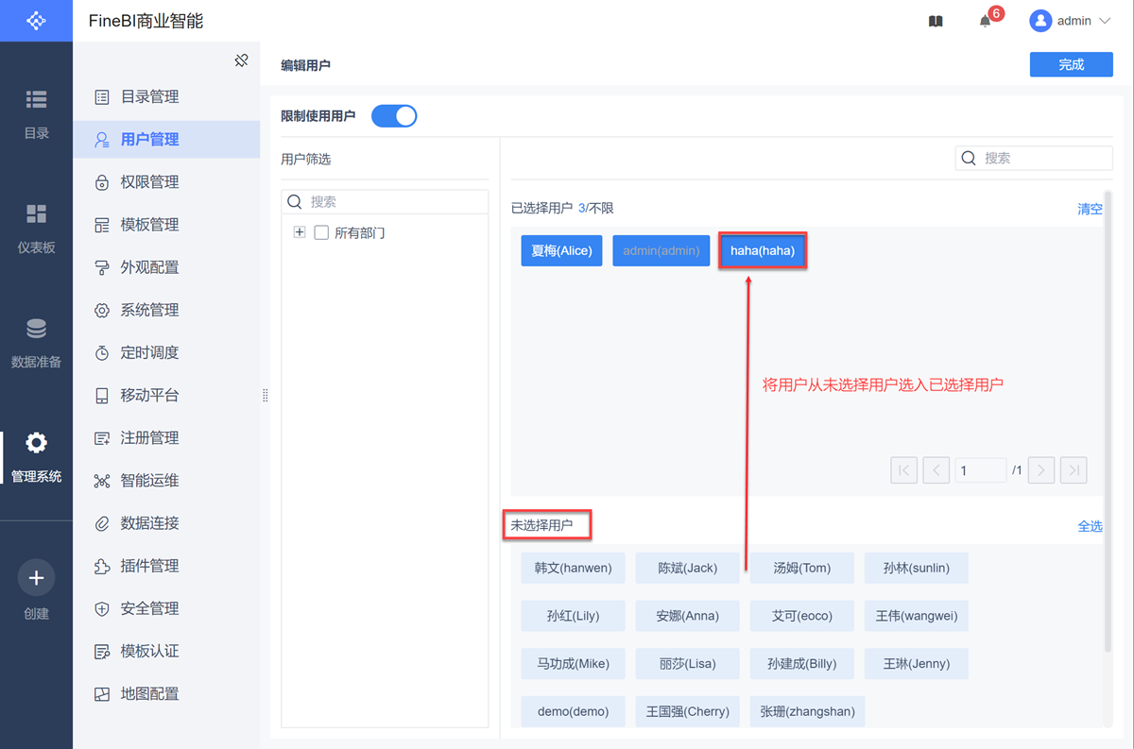The width and height of the screenshot is (1134, 749).
Task: Select unselected user 王伟(wangwei)
Action: click(916, 616)
